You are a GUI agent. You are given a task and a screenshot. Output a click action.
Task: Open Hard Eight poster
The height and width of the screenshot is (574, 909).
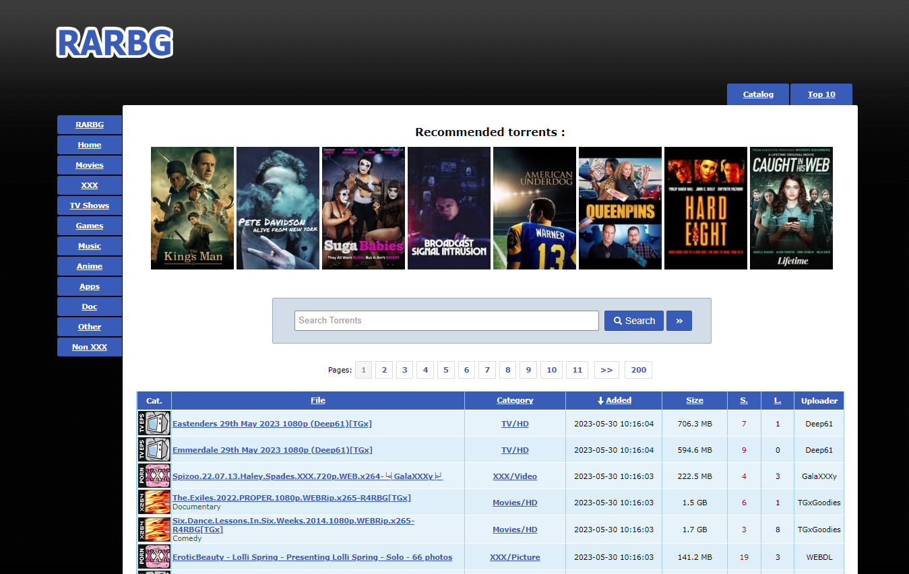tap(706, 208)
